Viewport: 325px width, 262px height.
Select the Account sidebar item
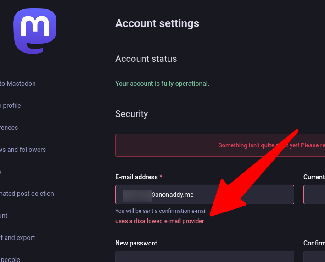coord(4,216)
